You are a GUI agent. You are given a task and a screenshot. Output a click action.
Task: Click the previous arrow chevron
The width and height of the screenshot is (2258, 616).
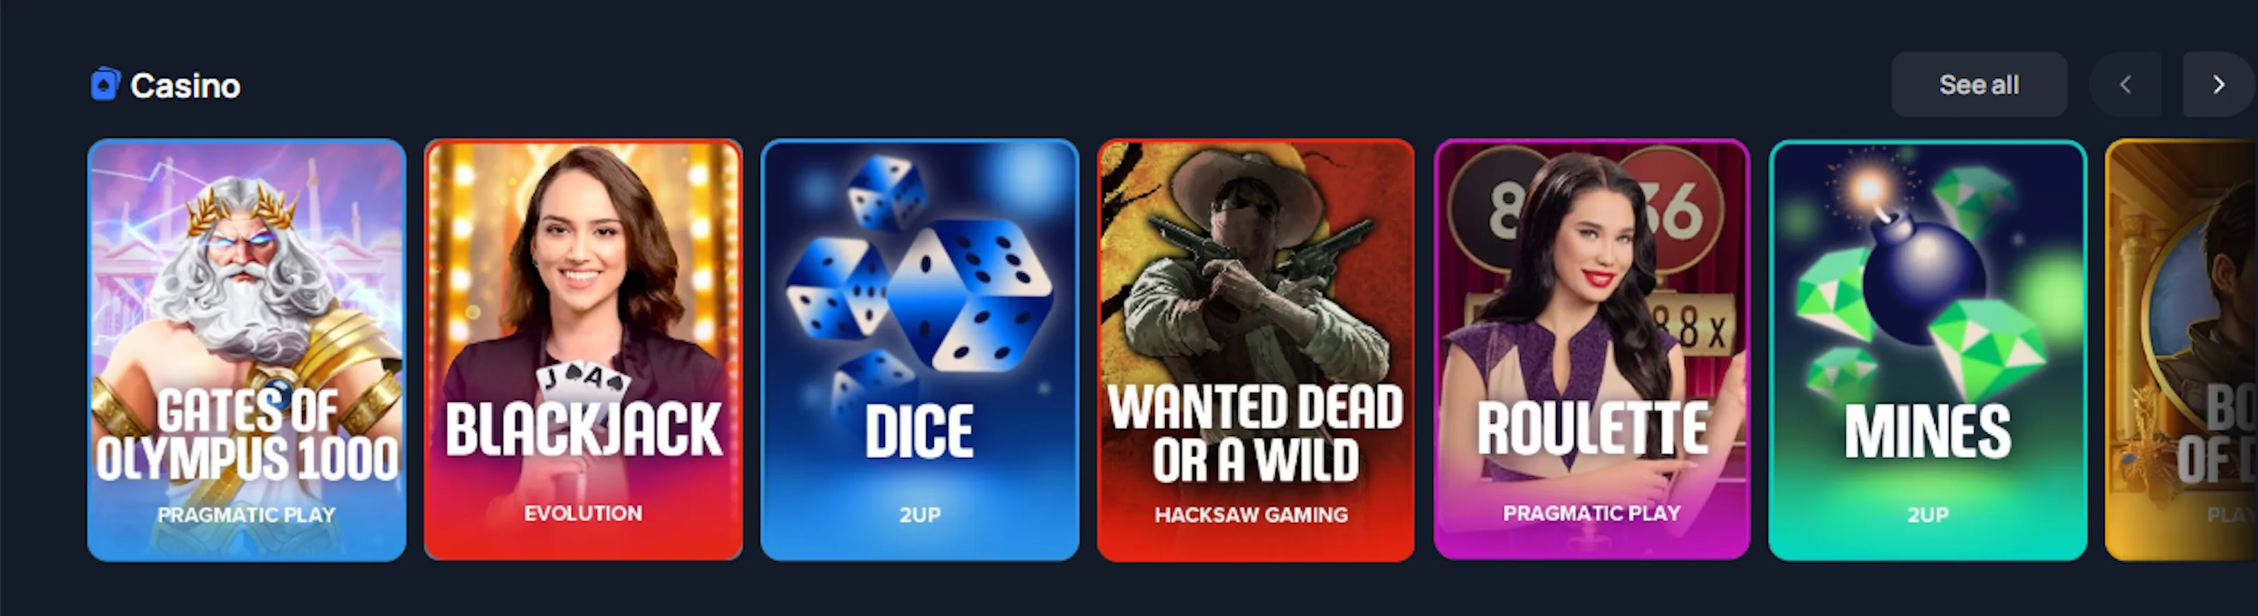[2126, 85]
